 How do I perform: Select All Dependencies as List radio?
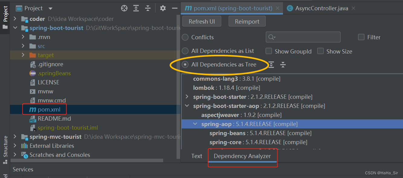[x=185, y=51]
